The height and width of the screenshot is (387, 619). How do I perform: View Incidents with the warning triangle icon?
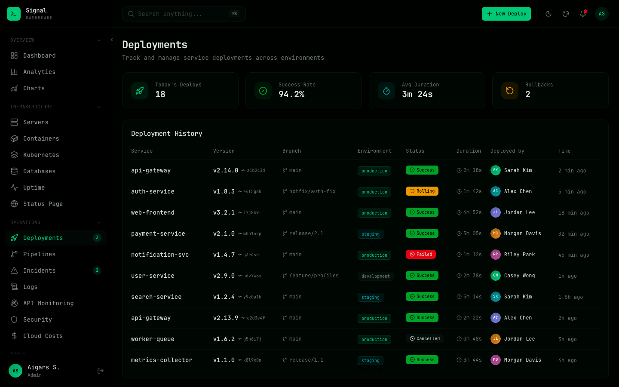[x=15, y=270]
